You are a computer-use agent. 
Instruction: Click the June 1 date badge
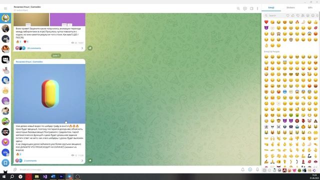point(56,55)
